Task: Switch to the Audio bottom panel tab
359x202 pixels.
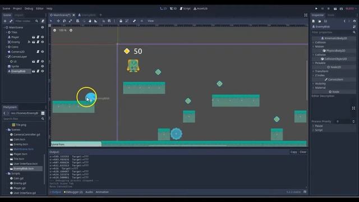Action: tap(89, 192)
